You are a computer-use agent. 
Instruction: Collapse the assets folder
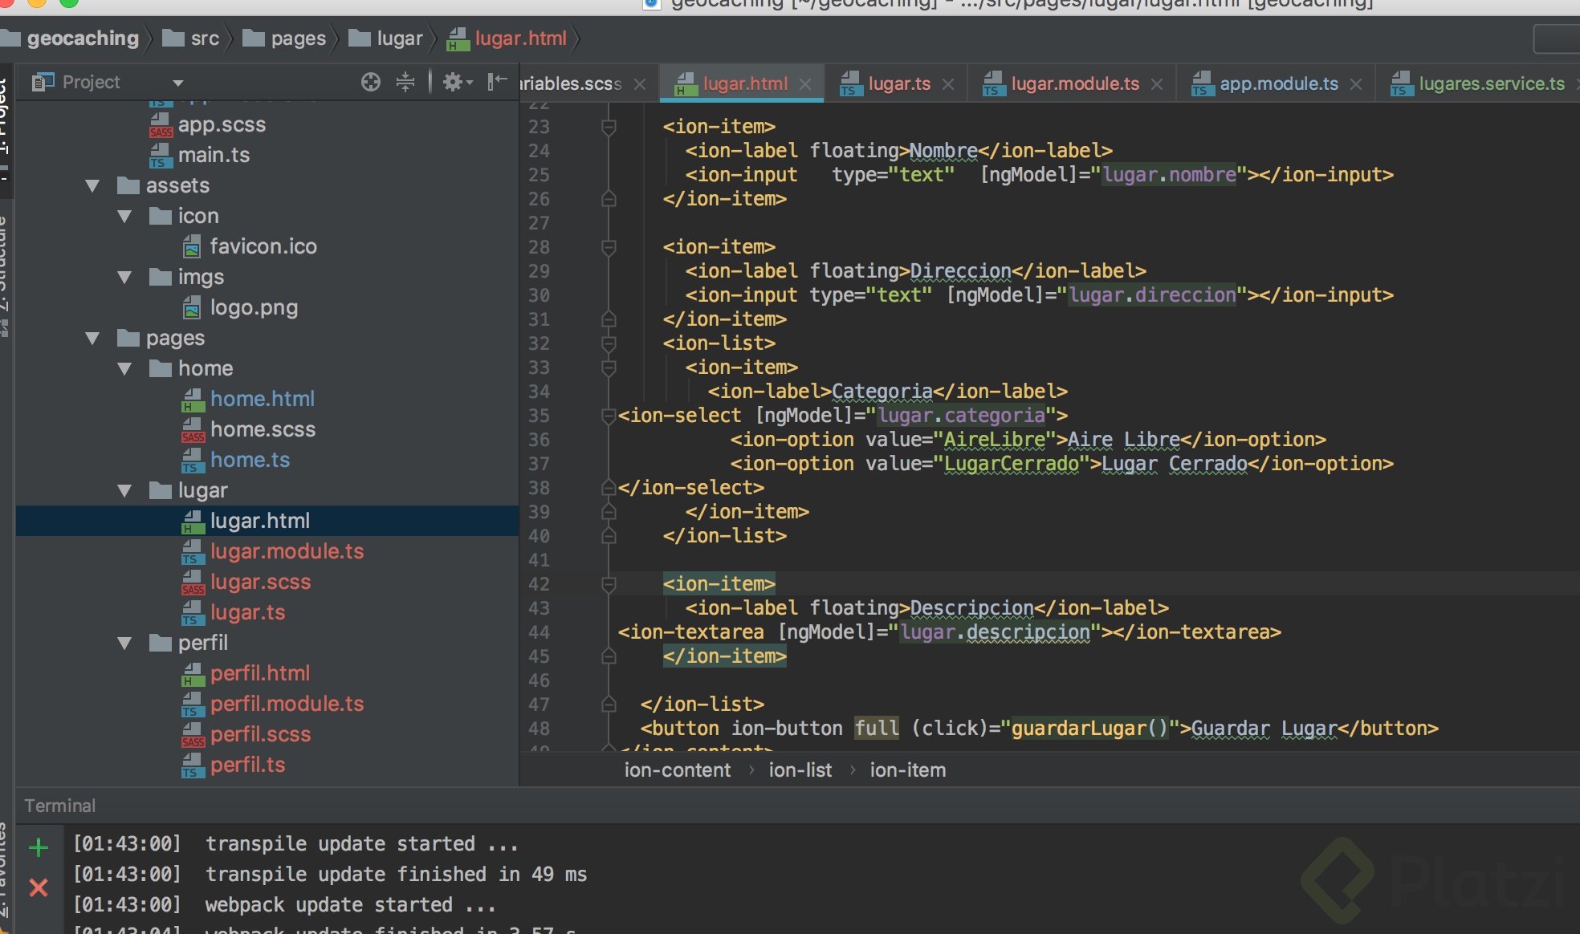pyautogui.click(x=92, y=186)
